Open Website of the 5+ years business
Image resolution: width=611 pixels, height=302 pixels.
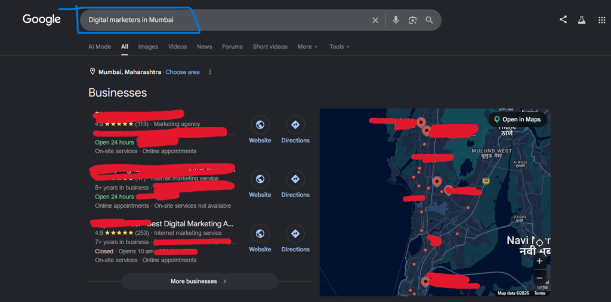260,185
